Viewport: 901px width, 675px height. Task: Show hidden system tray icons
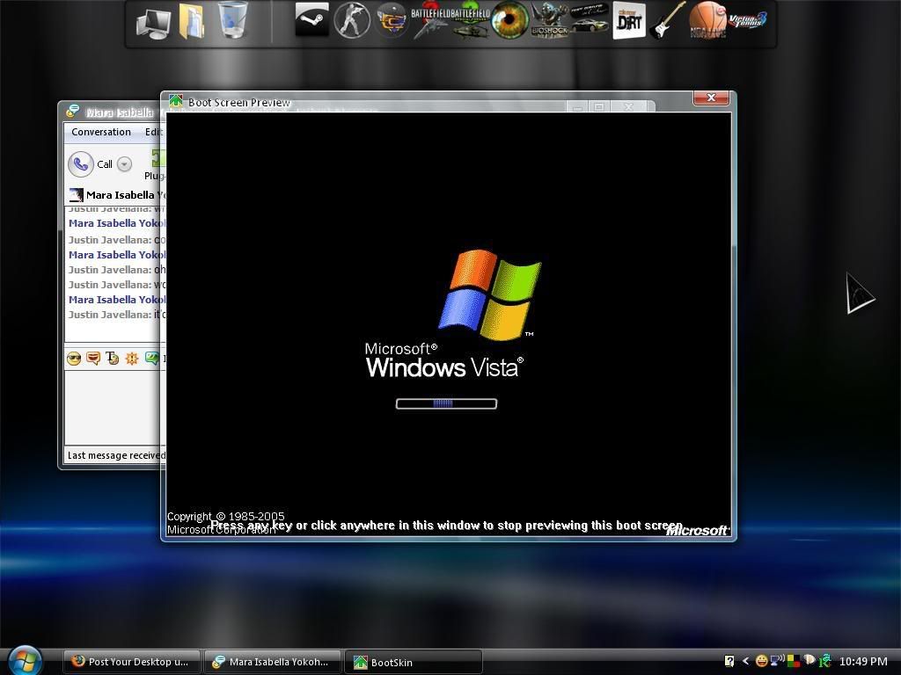click(x=746, y=661)
